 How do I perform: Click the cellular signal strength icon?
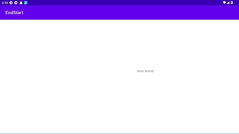point(228,3)
